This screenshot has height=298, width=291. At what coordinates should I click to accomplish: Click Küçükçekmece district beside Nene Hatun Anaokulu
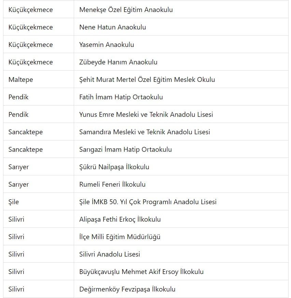coord(30,27)
